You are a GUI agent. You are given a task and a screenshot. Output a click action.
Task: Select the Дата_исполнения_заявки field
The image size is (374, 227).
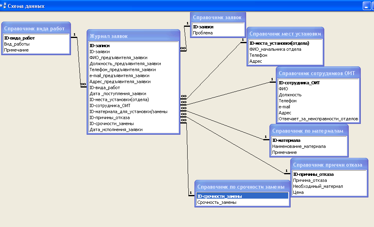tap(133, 129)
